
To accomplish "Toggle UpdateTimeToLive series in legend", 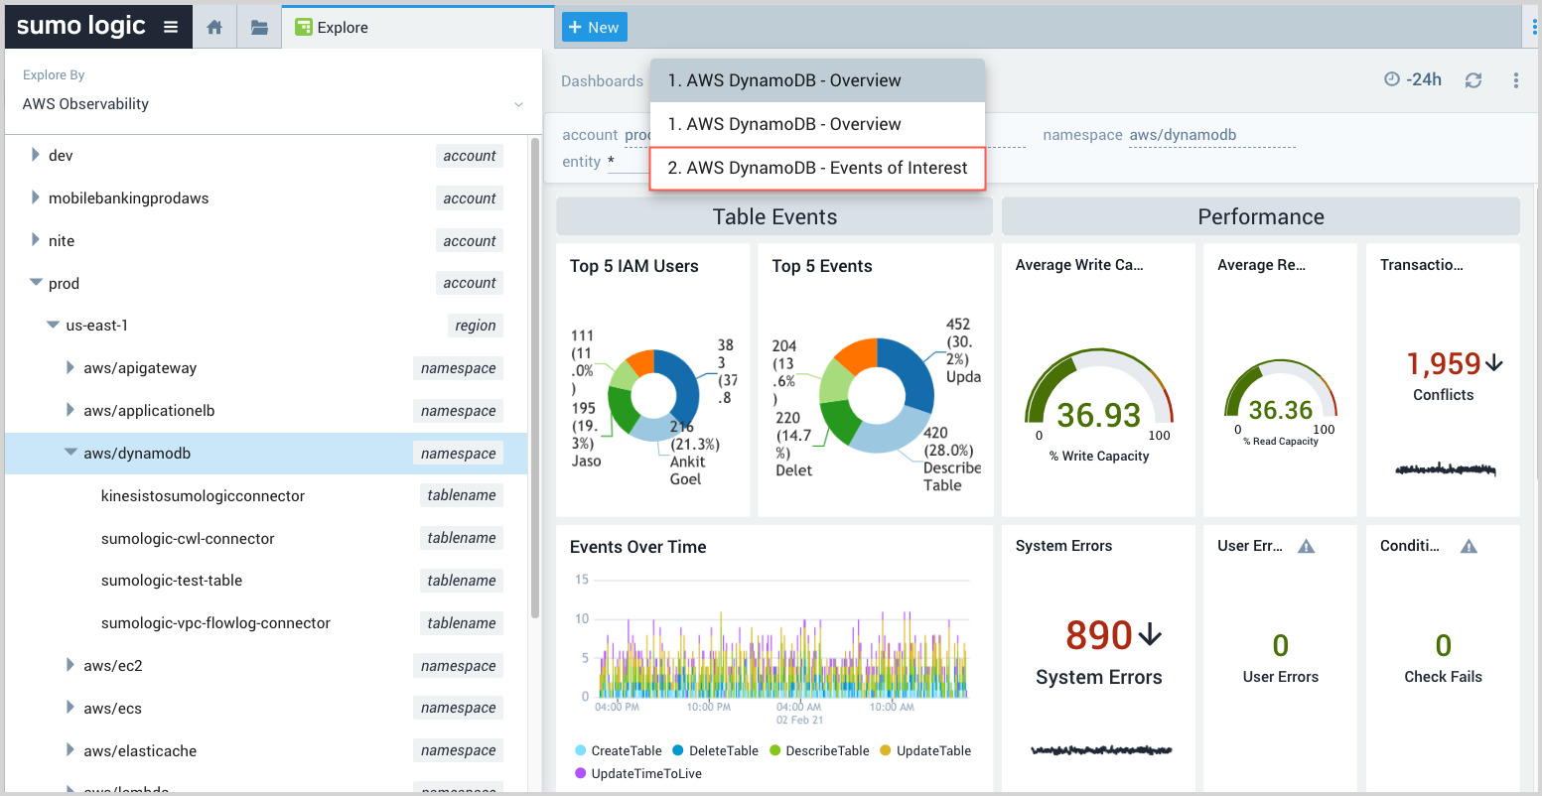I will [x=638, y=774].
